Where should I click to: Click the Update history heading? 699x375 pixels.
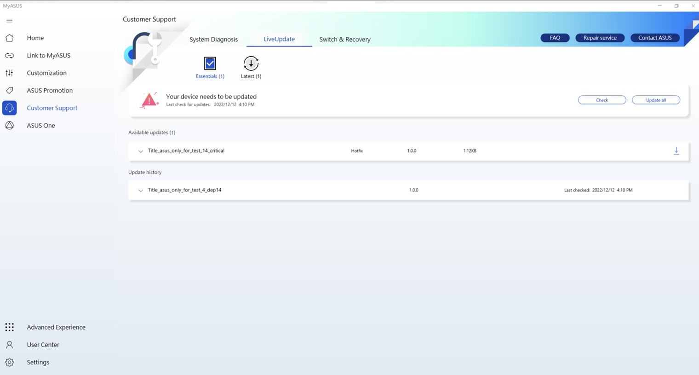tap(145, 172)
